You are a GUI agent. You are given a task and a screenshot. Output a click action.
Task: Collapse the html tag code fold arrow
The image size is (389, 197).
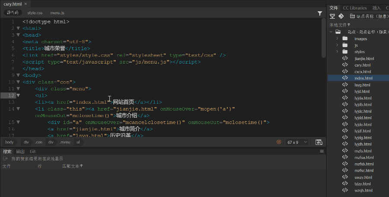click(18, 29)
